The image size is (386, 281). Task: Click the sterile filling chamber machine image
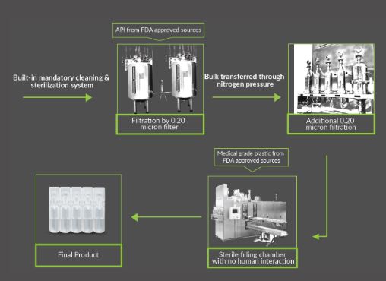coord(252,212)
